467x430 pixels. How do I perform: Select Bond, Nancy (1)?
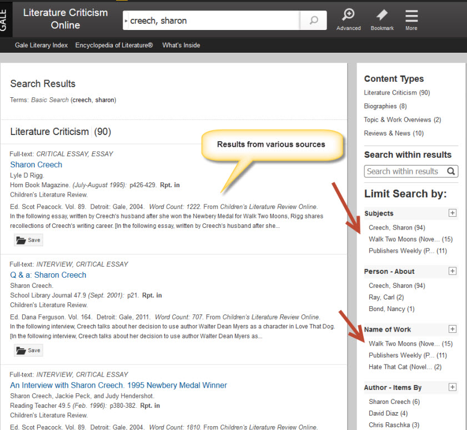point(391,309)
